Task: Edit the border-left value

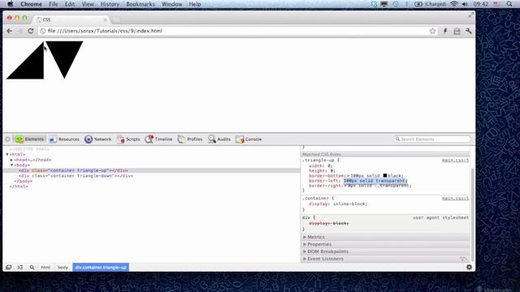Action: pyautogui.click(x=375, y=181)
